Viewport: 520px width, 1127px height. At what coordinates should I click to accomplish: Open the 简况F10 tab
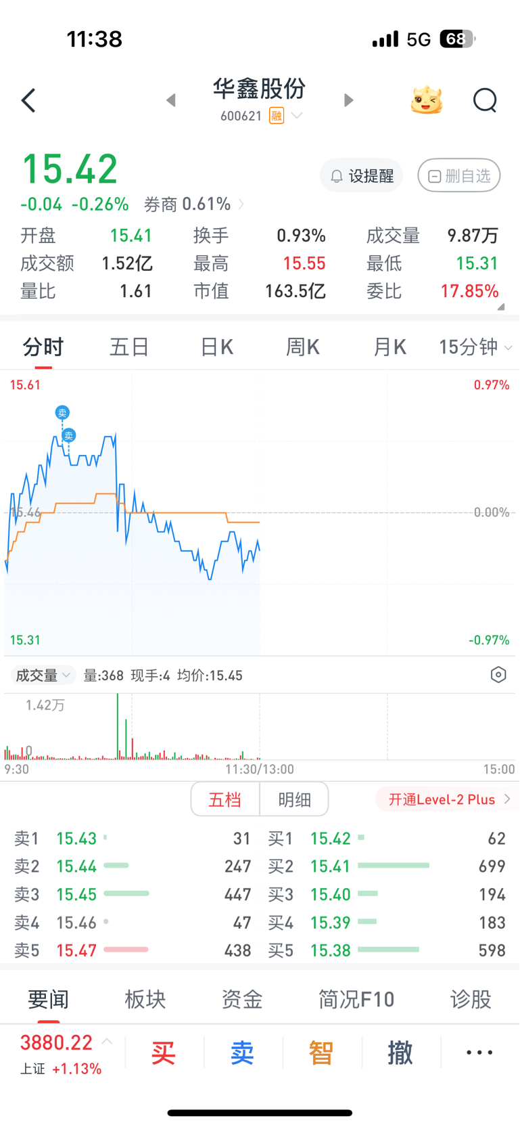pyautogui.click(x=356, y=999)
